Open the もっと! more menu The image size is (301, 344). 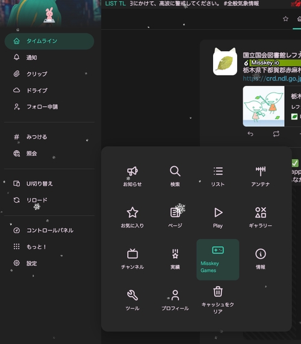click(x=49, y=247)
